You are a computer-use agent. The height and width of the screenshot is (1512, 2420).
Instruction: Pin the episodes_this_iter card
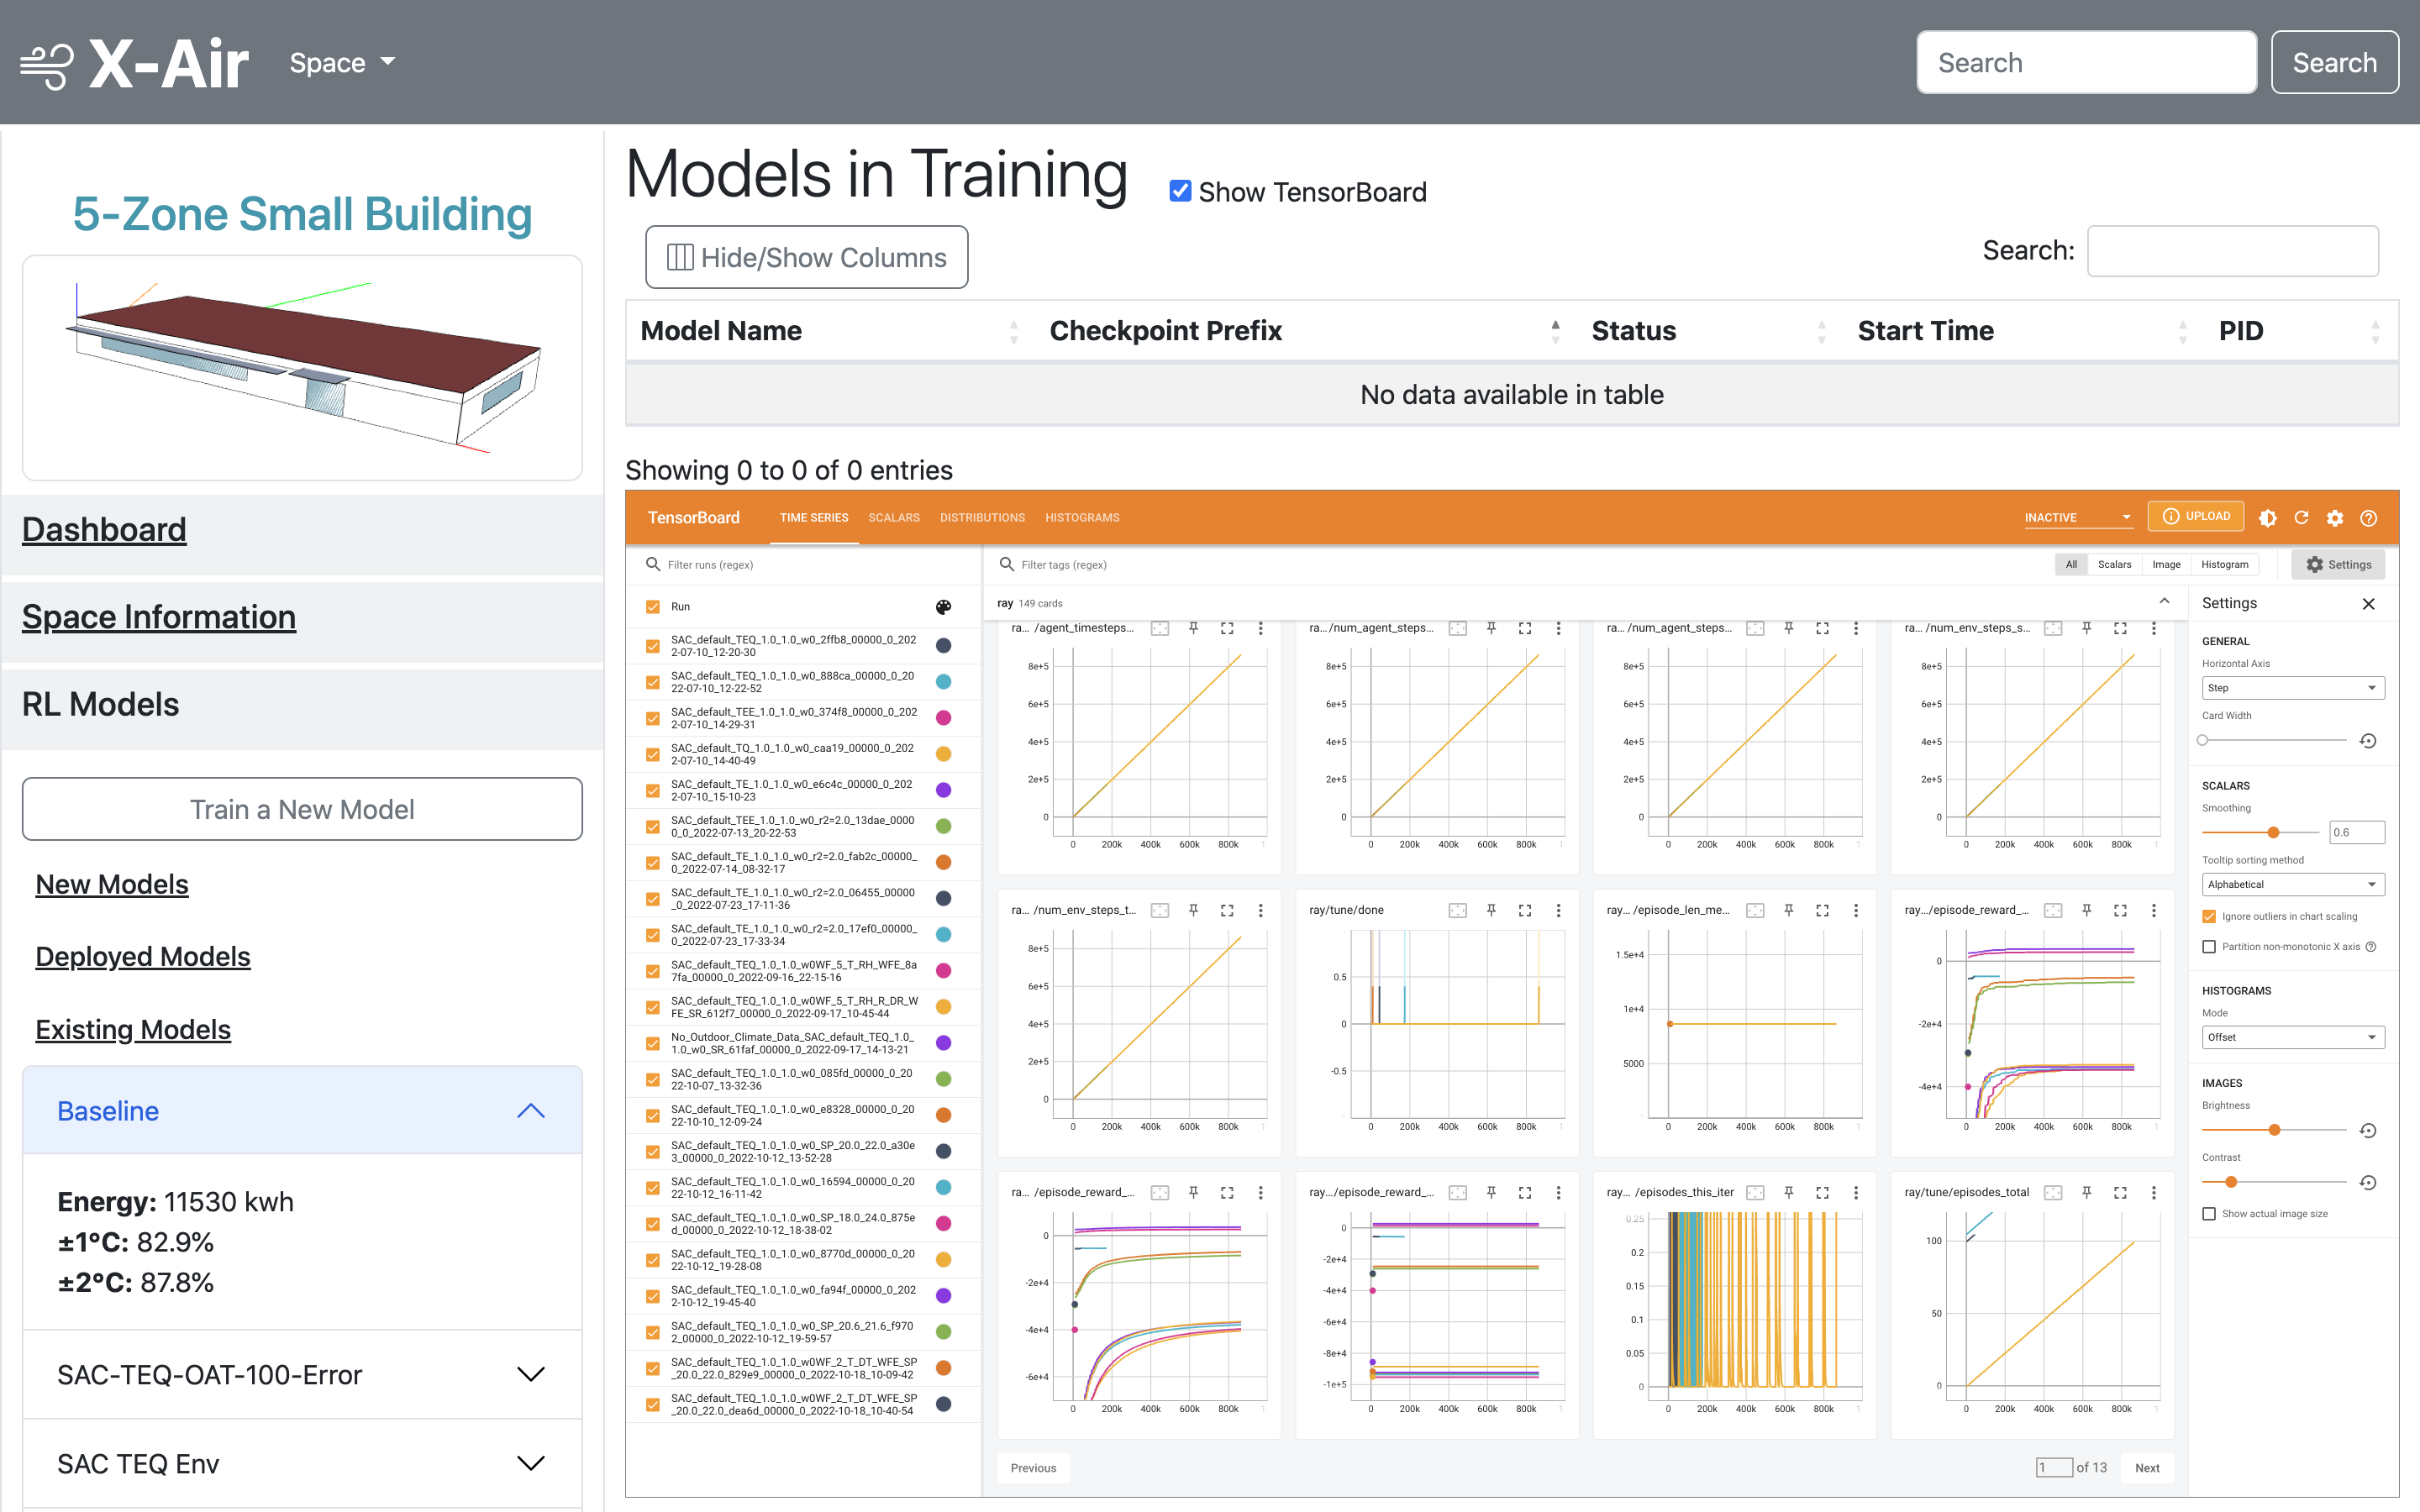tap(1789, 1192)
